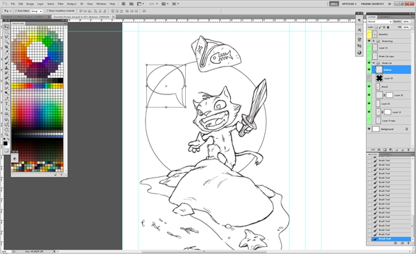Select the Gradient tool
This screenshot has height=254, width=416.
coord(6,83)
